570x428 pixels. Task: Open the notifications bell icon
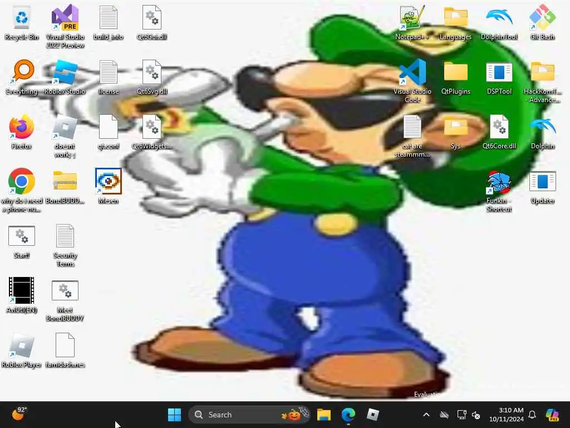532,415
